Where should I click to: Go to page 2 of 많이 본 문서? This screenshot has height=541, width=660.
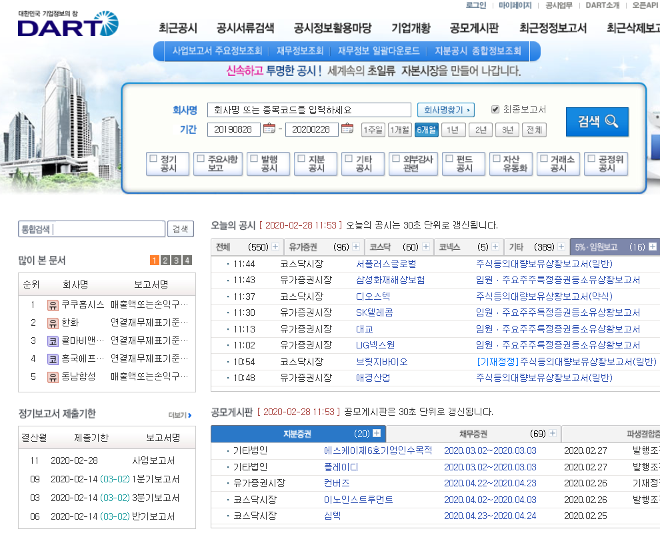coord(165,261)
